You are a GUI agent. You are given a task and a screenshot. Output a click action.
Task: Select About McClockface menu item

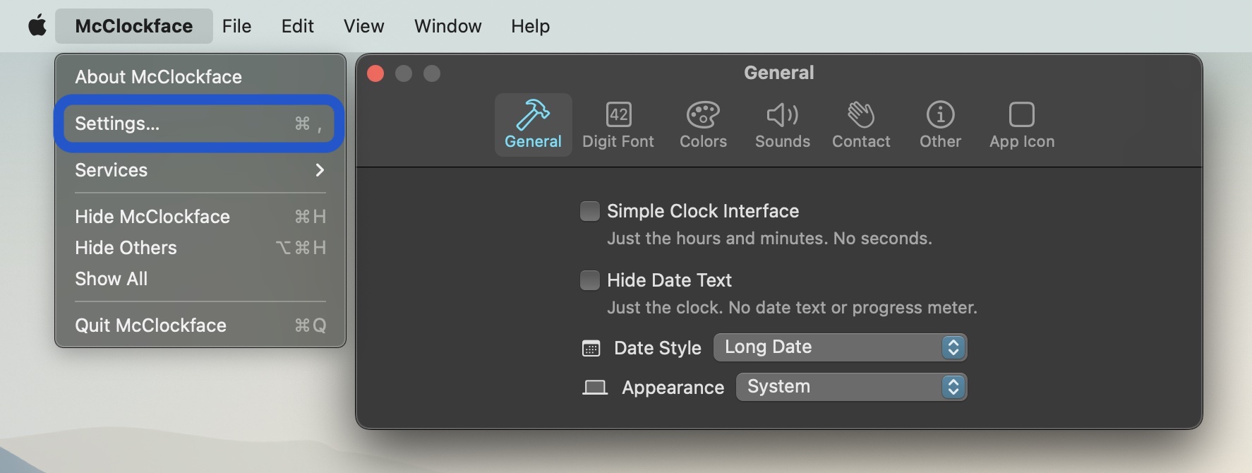coord(159,77)
